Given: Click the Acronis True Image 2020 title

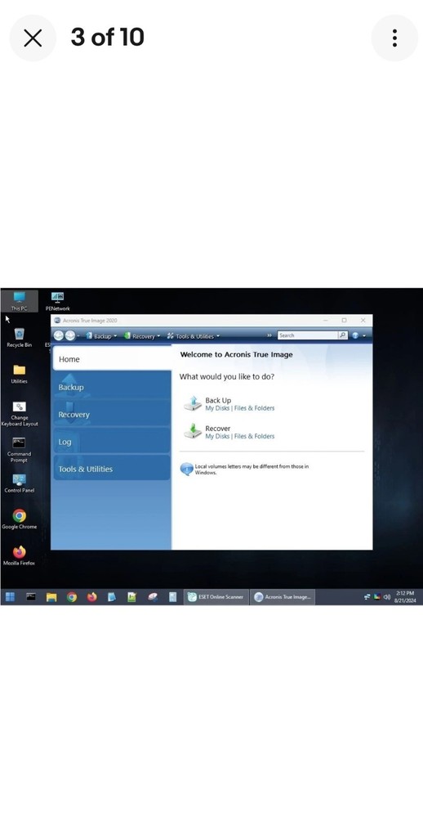Looking at the screenshot, I should pos(90,321).
